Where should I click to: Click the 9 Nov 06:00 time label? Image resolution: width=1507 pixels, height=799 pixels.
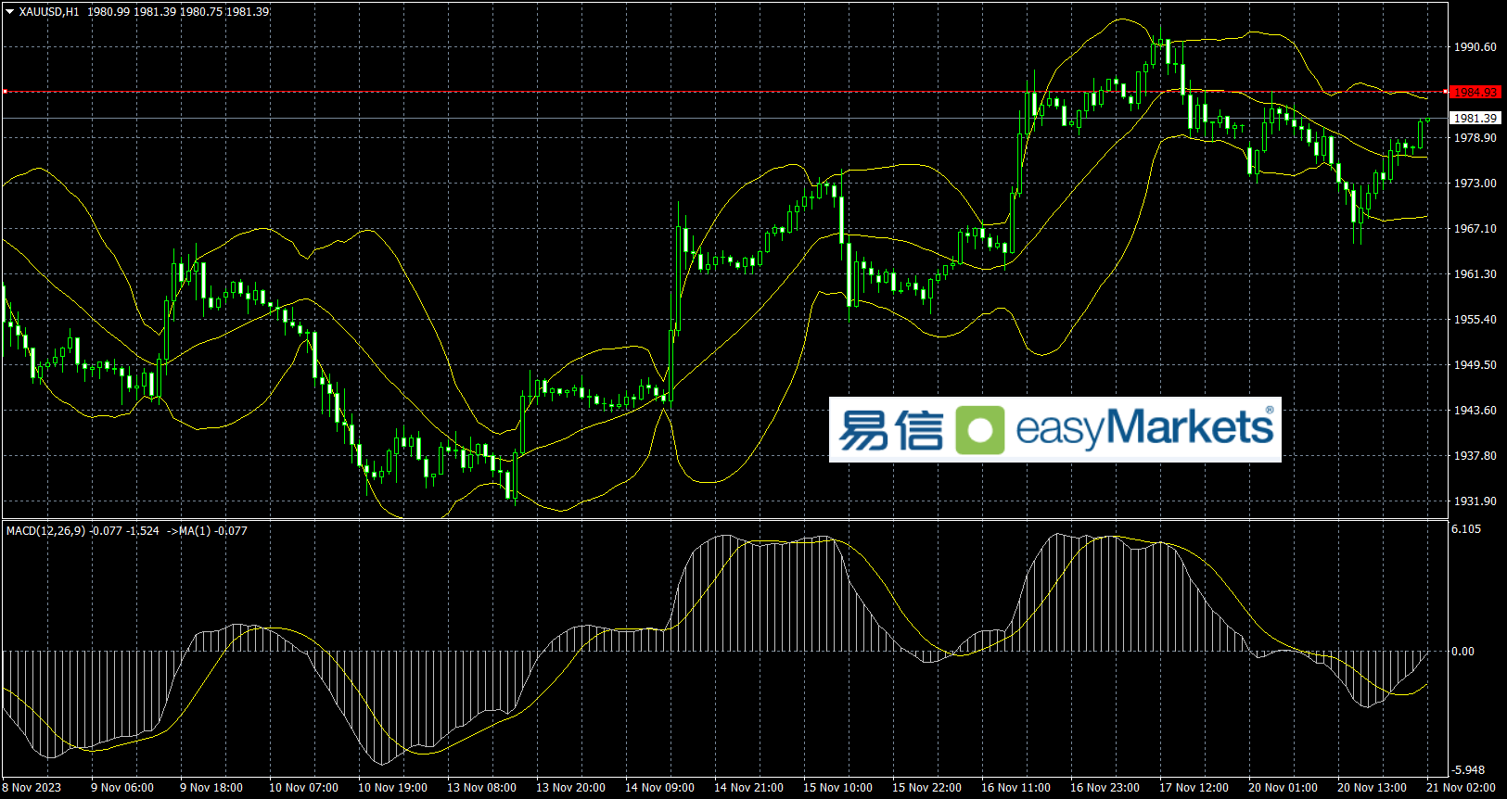tap(122, 788)
